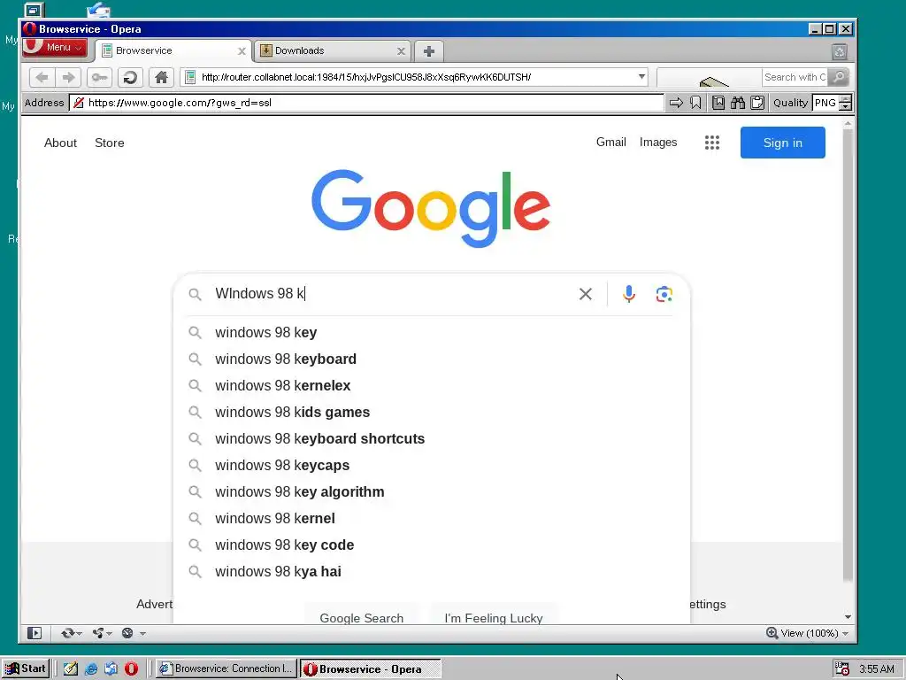Open the Opera Turbo icon dropdown
This screenshot has height=680, width=906.
point(133,633)
